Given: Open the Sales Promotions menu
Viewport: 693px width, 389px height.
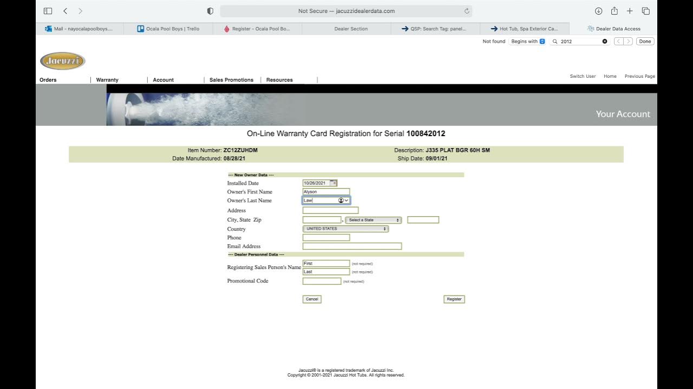Looking at the screenshot, I should [x=231, y=80].
